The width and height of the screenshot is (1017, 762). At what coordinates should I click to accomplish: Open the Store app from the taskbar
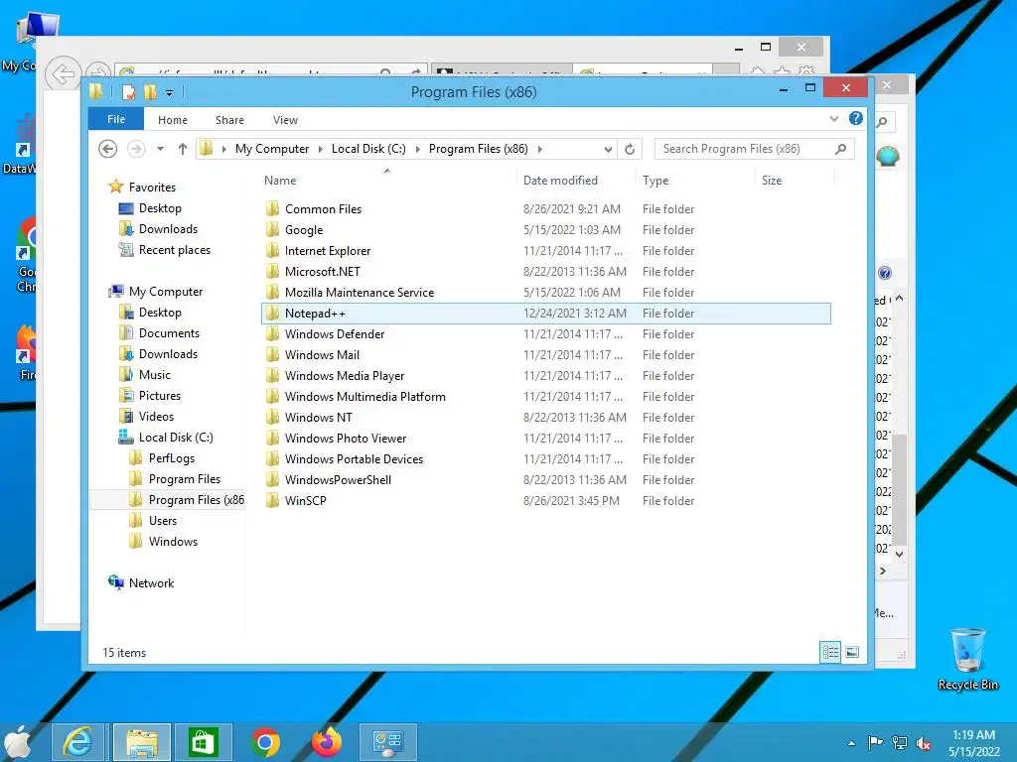[203, 742]
